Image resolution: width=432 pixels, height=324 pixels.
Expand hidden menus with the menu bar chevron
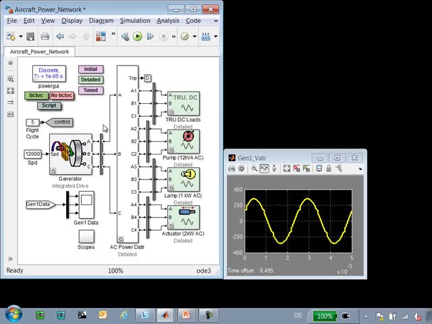(215, 21)
